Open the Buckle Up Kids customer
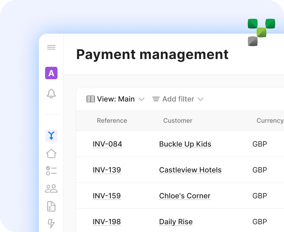Viewport: 284px width, 232px height. point(185,144)
